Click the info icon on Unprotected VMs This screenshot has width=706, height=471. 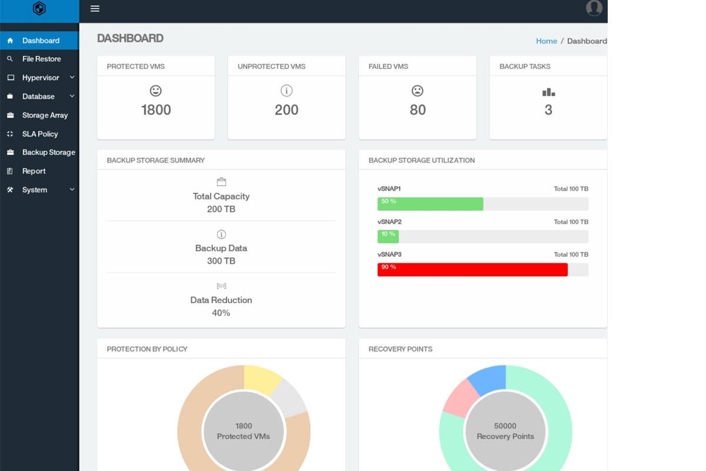287,91
